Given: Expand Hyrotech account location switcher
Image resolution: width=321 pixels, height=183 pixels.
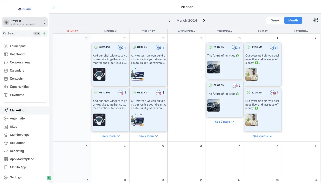Looking at the screenshot, I should click(x=25, y=22).
